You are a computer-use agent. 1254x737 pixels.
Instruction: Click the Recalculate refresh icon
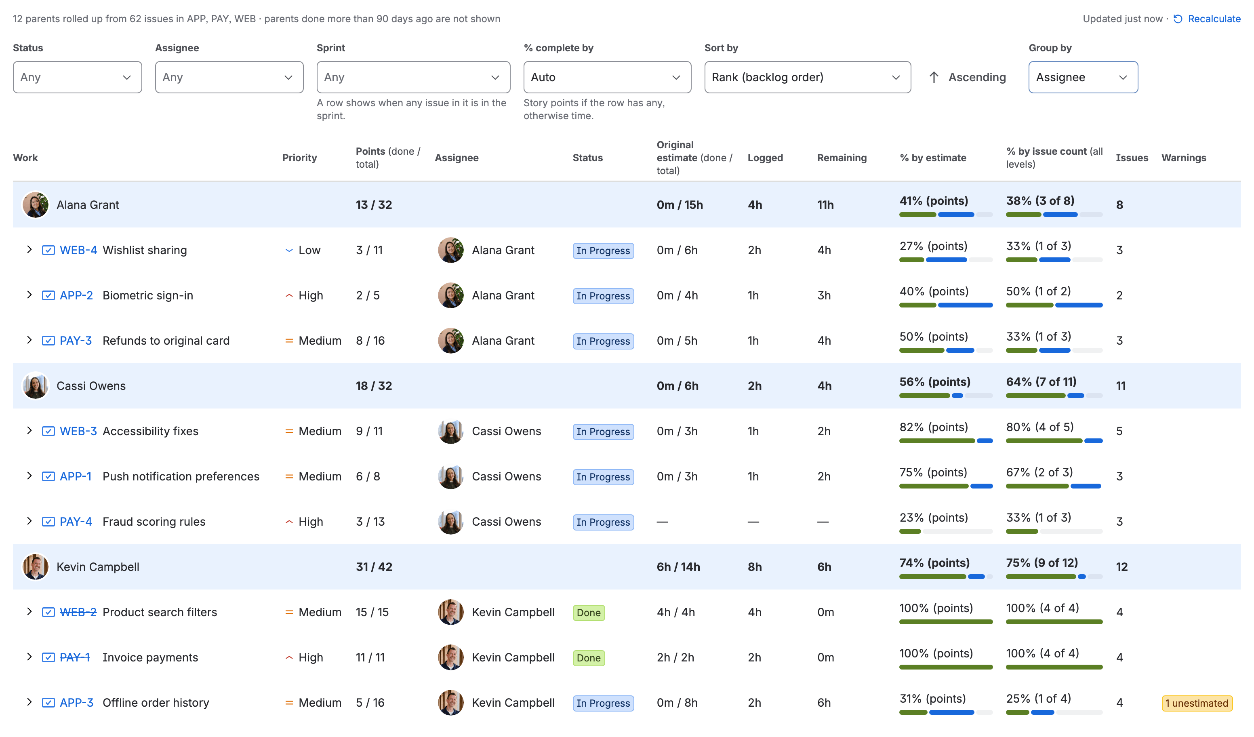[x=1178, y=19]
